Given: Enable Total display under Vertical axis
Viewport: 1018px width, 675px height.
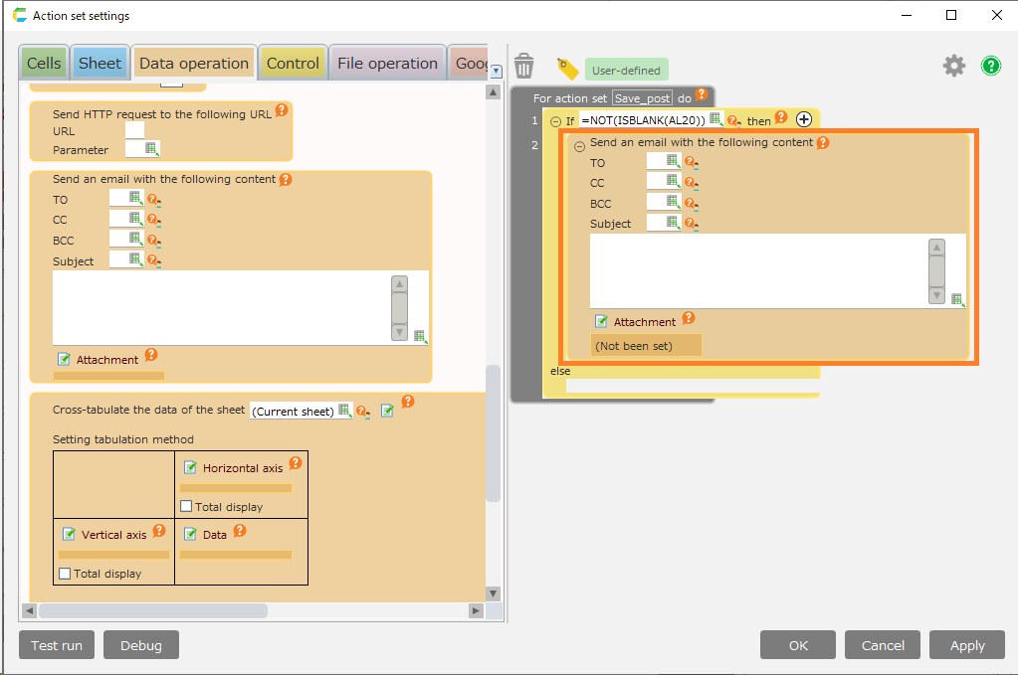Looking at the screenshot, I should point(65,574).
